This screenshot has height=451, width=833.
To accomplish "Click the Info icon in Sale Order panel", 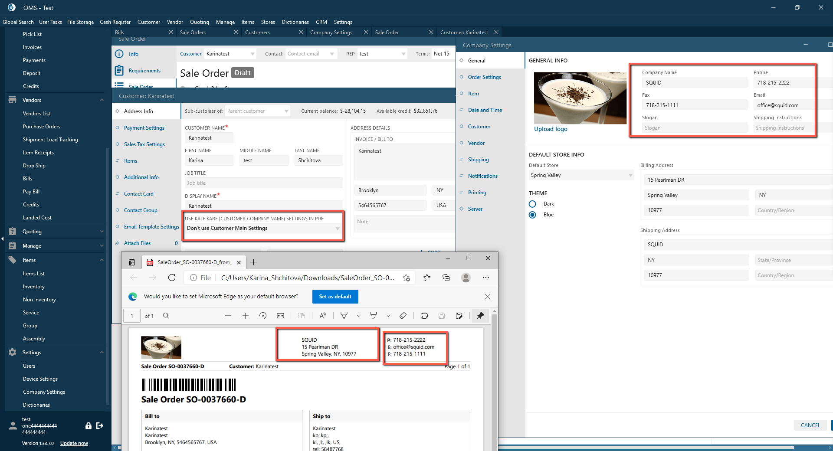I will [x=119, y=54].
